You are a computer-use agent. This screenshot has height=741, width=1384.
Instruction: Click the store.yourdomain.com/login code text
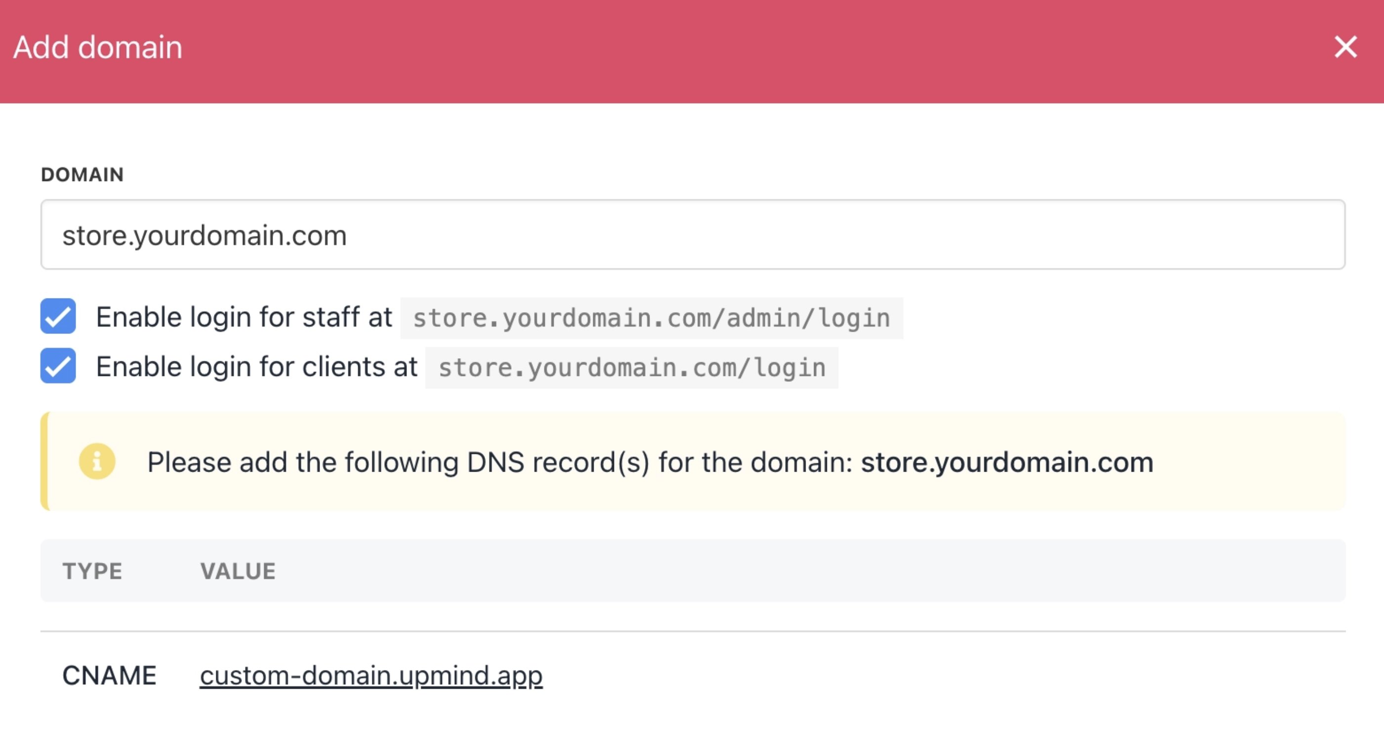point(631,368)
